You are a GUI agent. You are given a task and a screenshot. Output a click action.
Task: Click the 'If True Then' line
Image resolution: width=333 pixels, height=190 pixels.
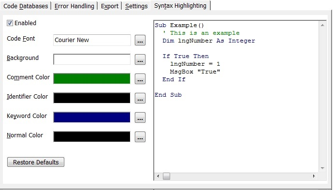pos(186,56)
